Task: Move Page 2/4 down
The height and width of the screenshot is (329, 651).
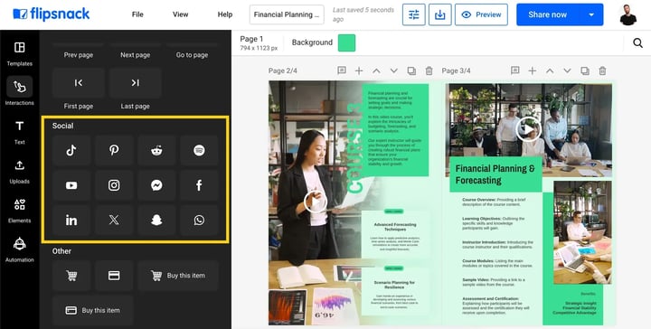Action: (x=393, y=70)
